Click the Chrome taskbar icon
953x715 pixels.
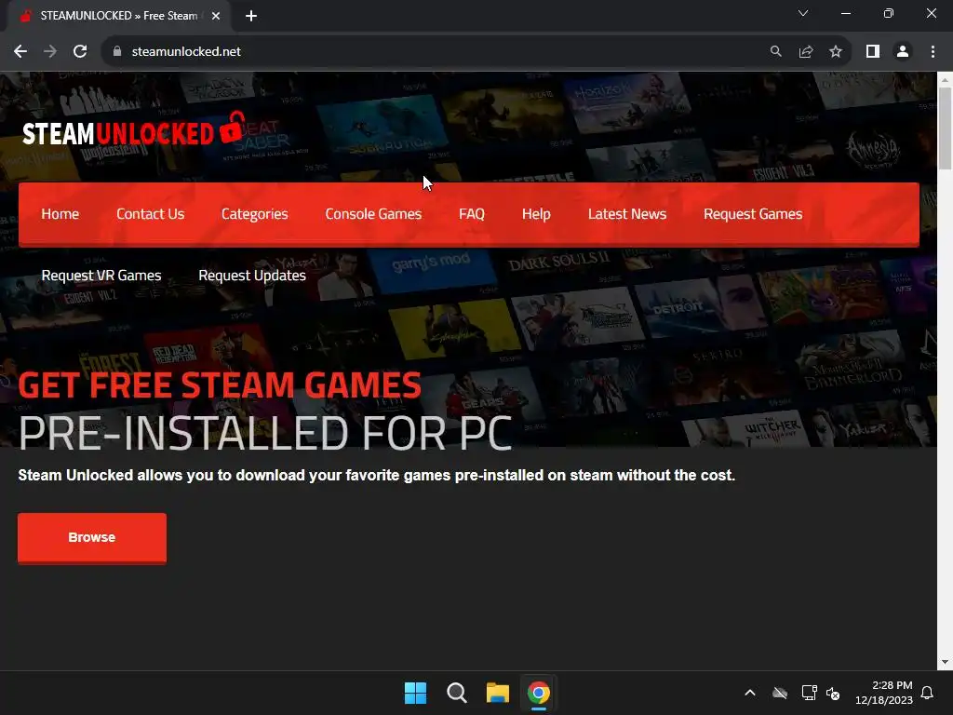(539, 693)
